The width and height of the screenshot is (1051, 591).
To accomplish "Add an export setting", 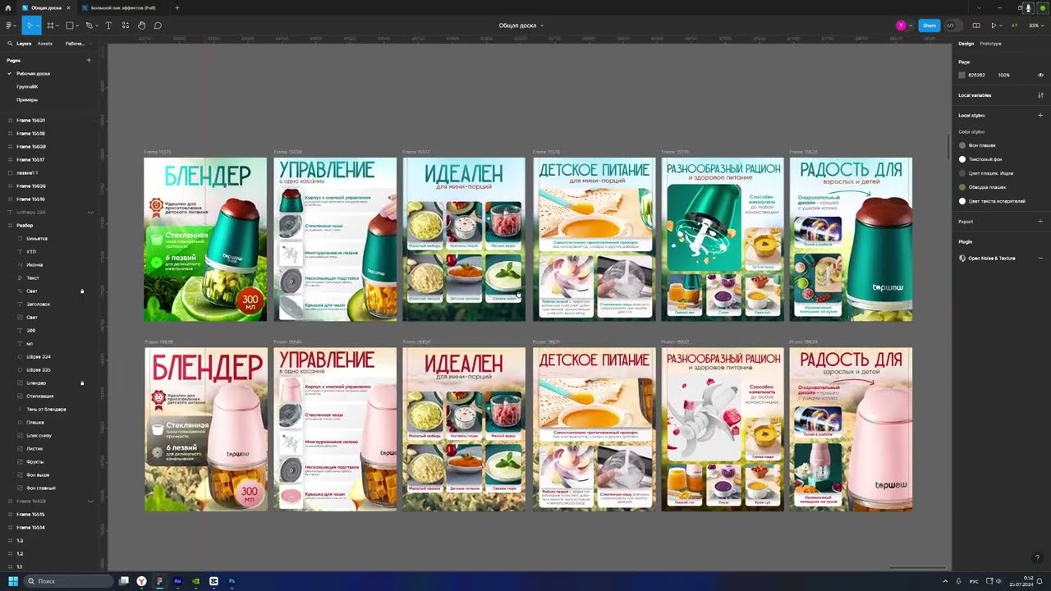I will click(1040, 222).
